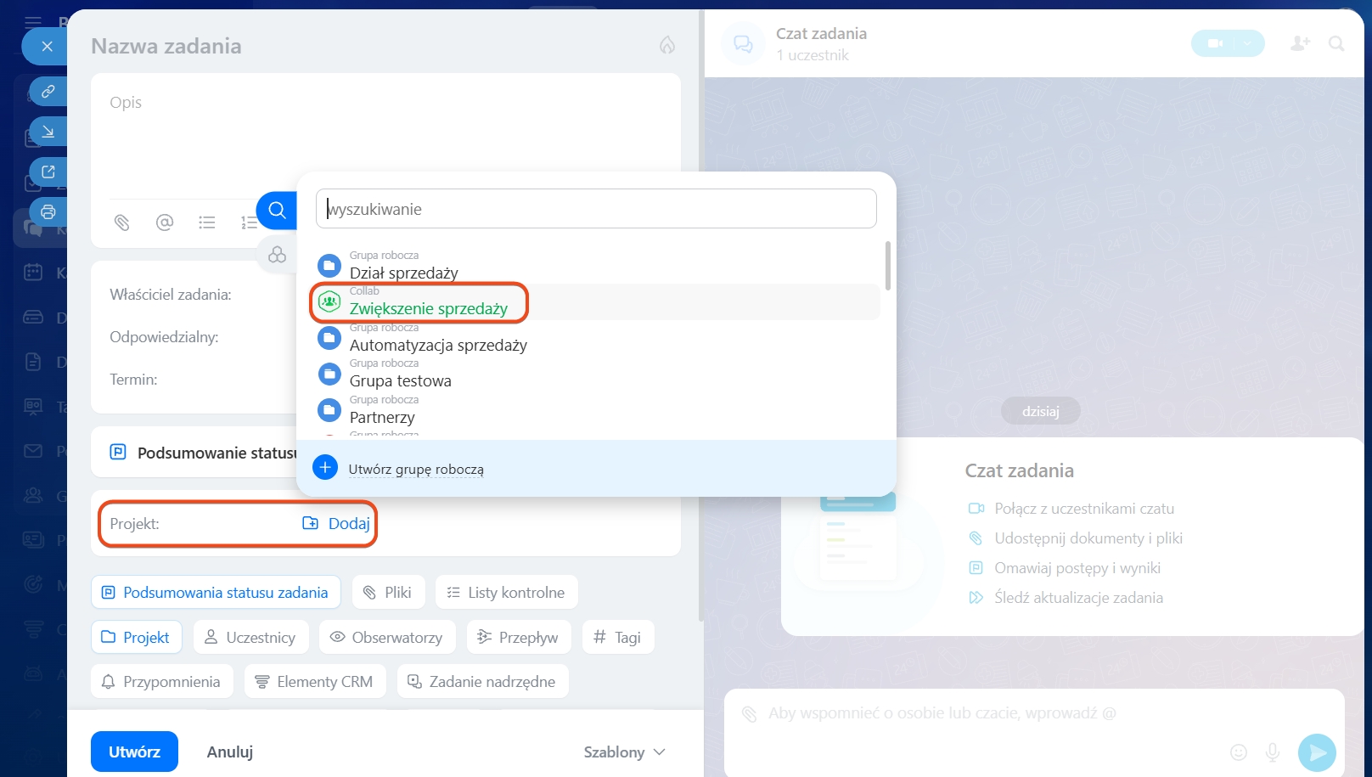
Task: Click Utwórz grupę roboczą link
Action: pos(416,469)
